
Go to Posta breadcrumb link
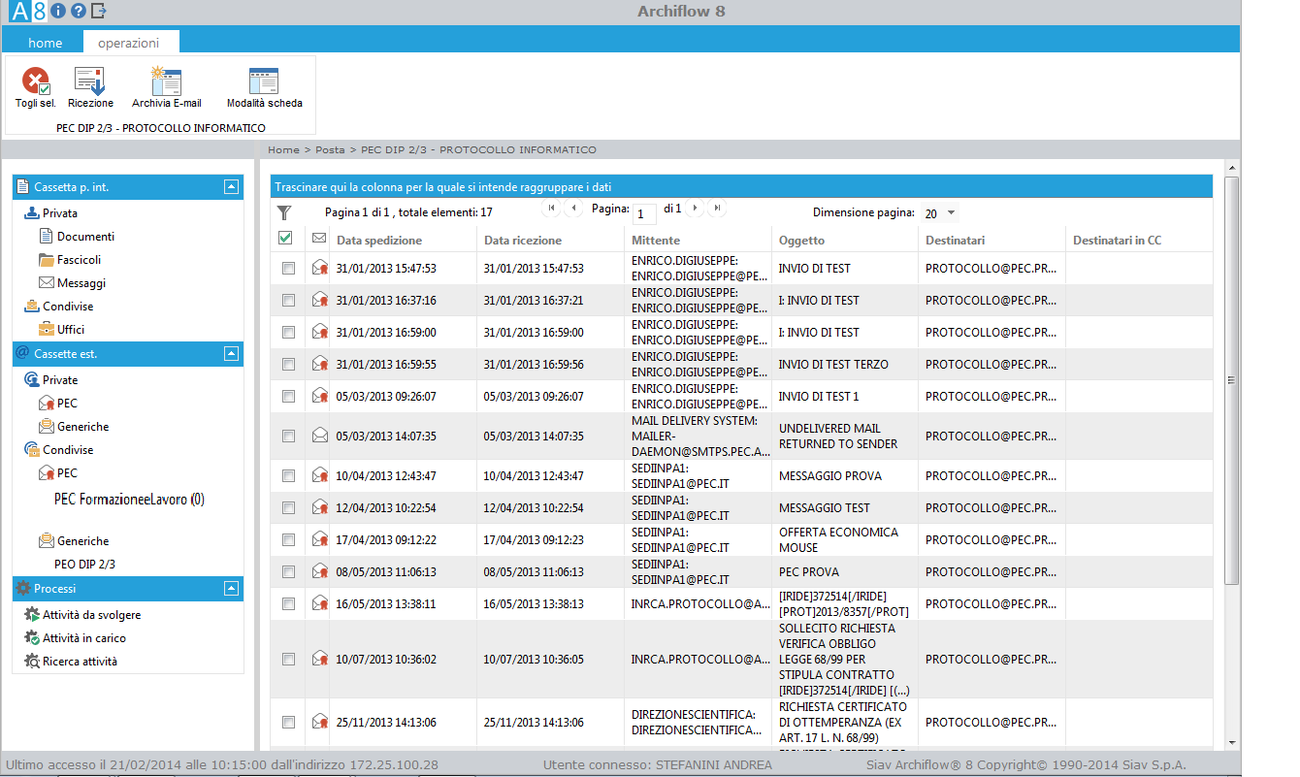tap(330, 149)
